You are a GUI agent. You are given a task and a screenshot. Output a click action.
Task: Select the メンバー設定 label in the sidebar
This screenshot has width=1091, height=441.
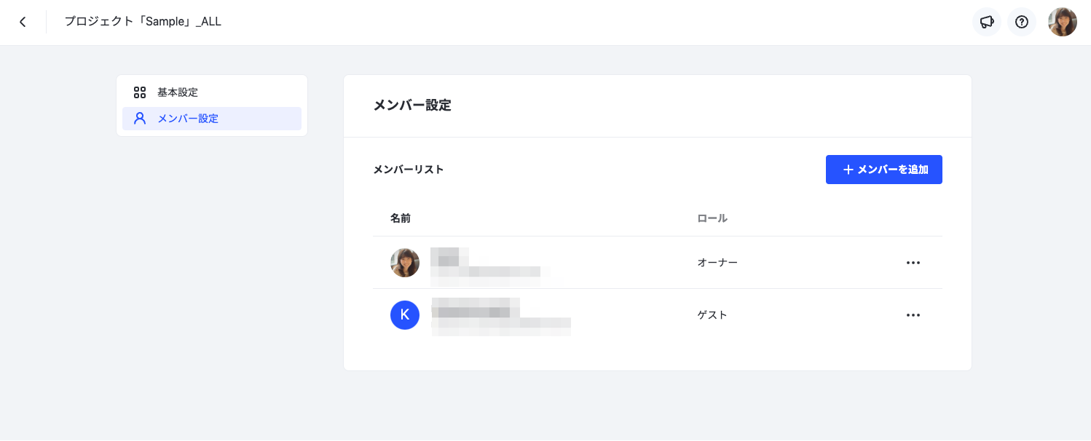[x=188, y=118]
